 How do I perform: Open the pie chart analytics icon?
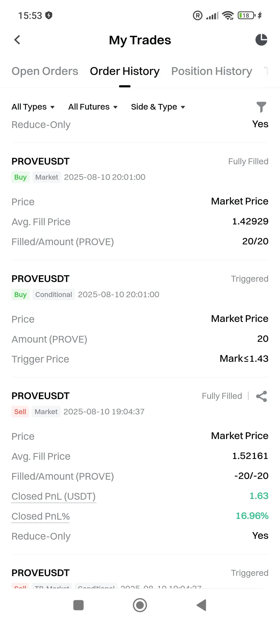pyautogui.click(x=261, y=40)
